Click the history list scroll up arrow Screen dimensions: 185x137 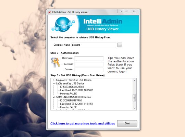[134, 80]
